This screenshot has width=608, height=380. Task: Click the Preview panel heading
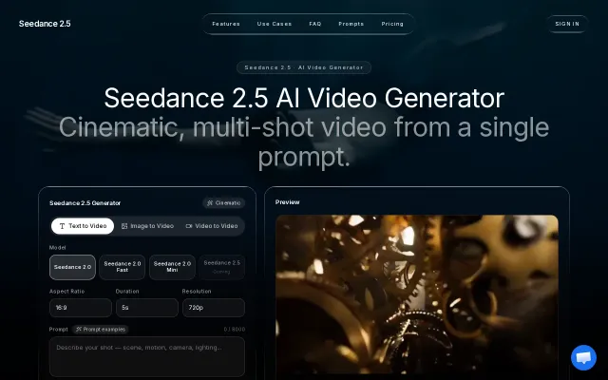(287, 202)
